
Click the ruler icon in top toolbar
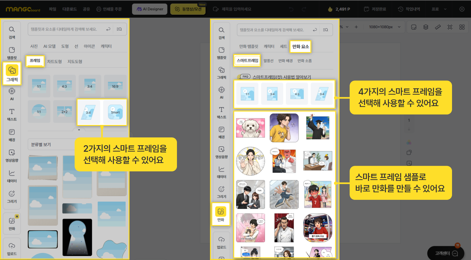click(438, 27)
